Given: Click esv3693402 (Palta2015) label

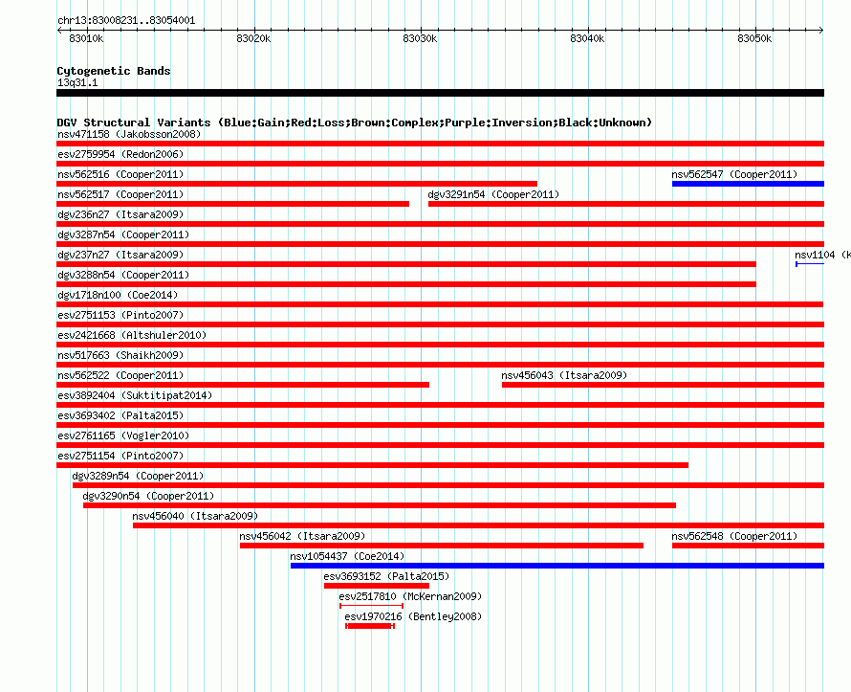Looking at the screenshot, I should point(121,415).
